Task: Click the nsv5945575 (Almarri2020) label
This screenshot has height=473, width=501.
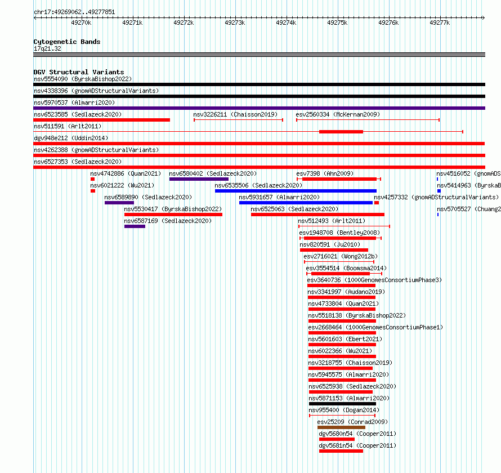Action: click(x=348, y=374)
